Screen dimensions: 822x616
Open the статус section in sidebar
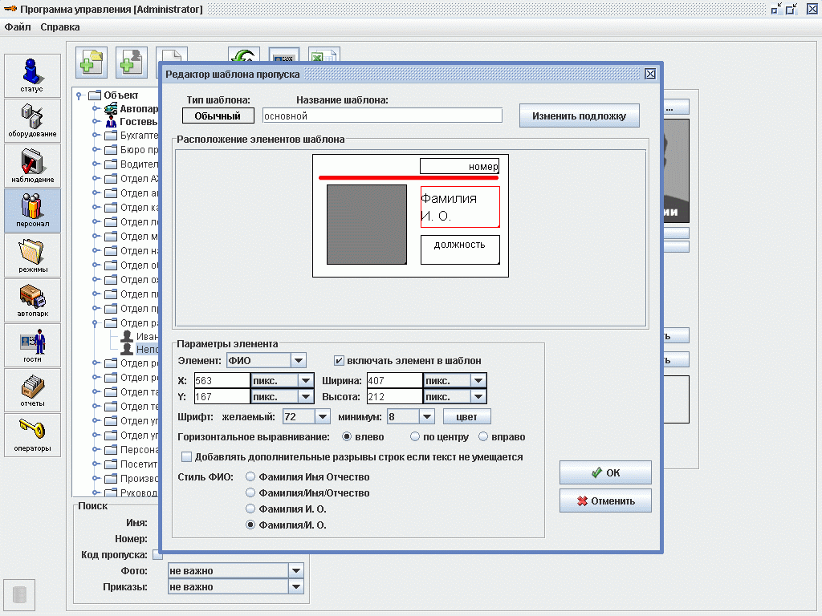coord(32,75)
